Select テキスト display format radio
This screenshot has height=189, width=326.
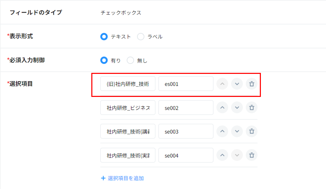(104, 36)
